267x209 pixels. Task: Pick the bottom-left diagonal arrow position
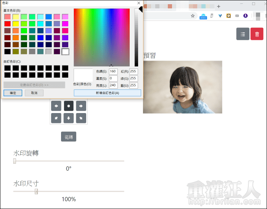pyautogui.click(x=56, y=118)
